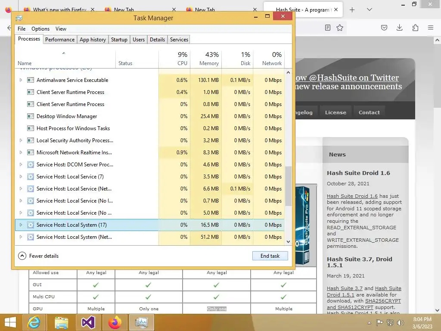Select Client Server Runtime Process 1.0 MB row
Viewport: 441px width, 331px height.
click(x=149, y=92)
